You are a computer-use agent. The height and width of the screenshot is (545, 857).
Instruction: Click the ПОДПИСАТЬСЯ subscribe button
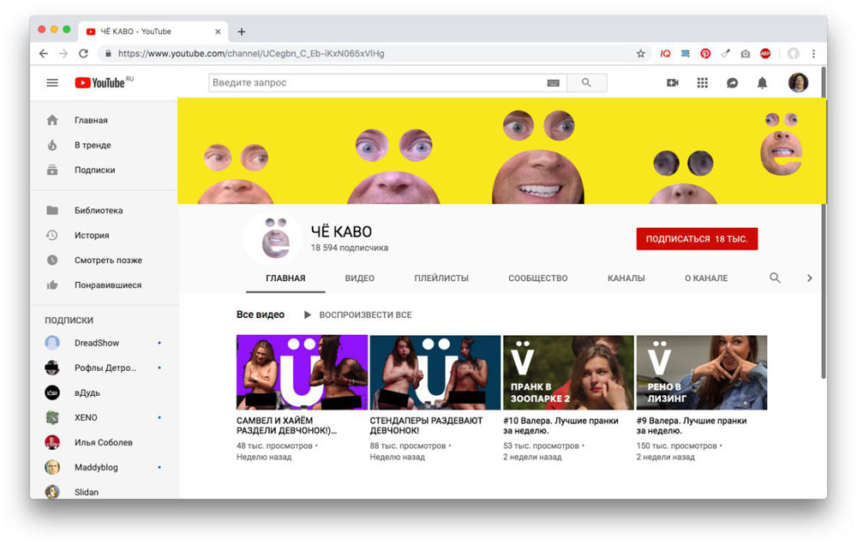point(697,239)
